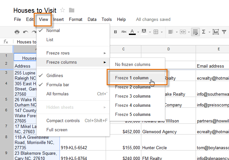Open functions dropdown arrow beside Sigma

[x=209, y=32]
